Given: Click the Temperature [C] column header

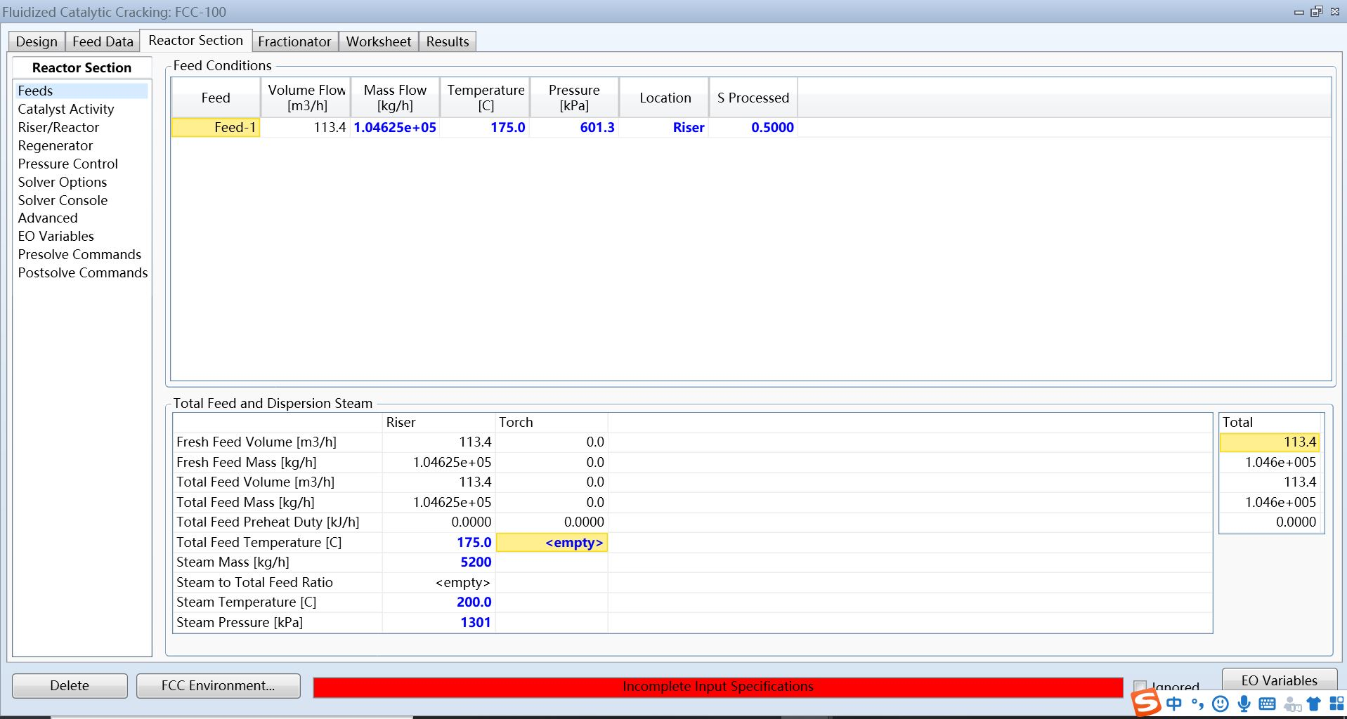Looking at the screenshot, I should coord(485,98).
